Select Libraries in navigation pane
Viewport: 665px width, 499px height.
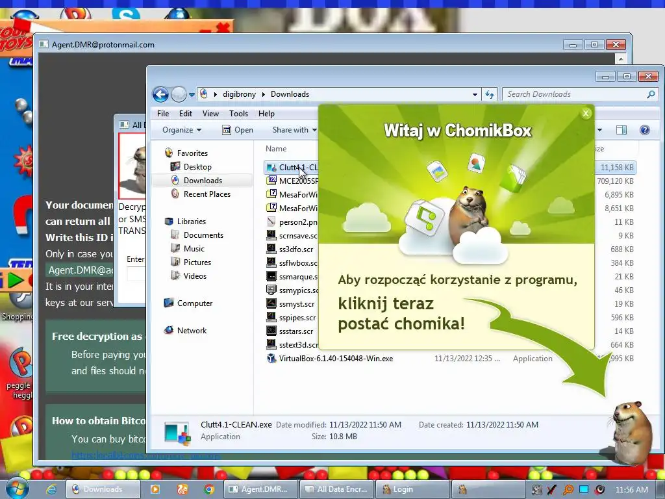[x=192, y=222]
